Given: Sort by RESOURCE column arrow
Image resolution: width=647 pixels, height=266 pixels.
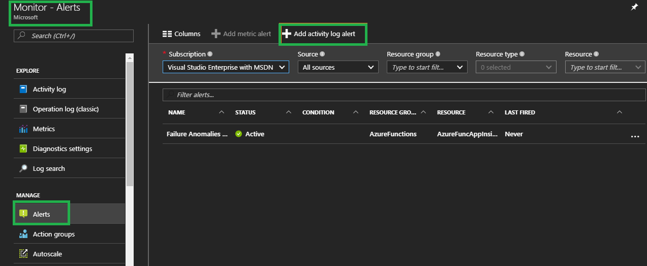Looking at the screenshot, I should click(x=490, y=112).
